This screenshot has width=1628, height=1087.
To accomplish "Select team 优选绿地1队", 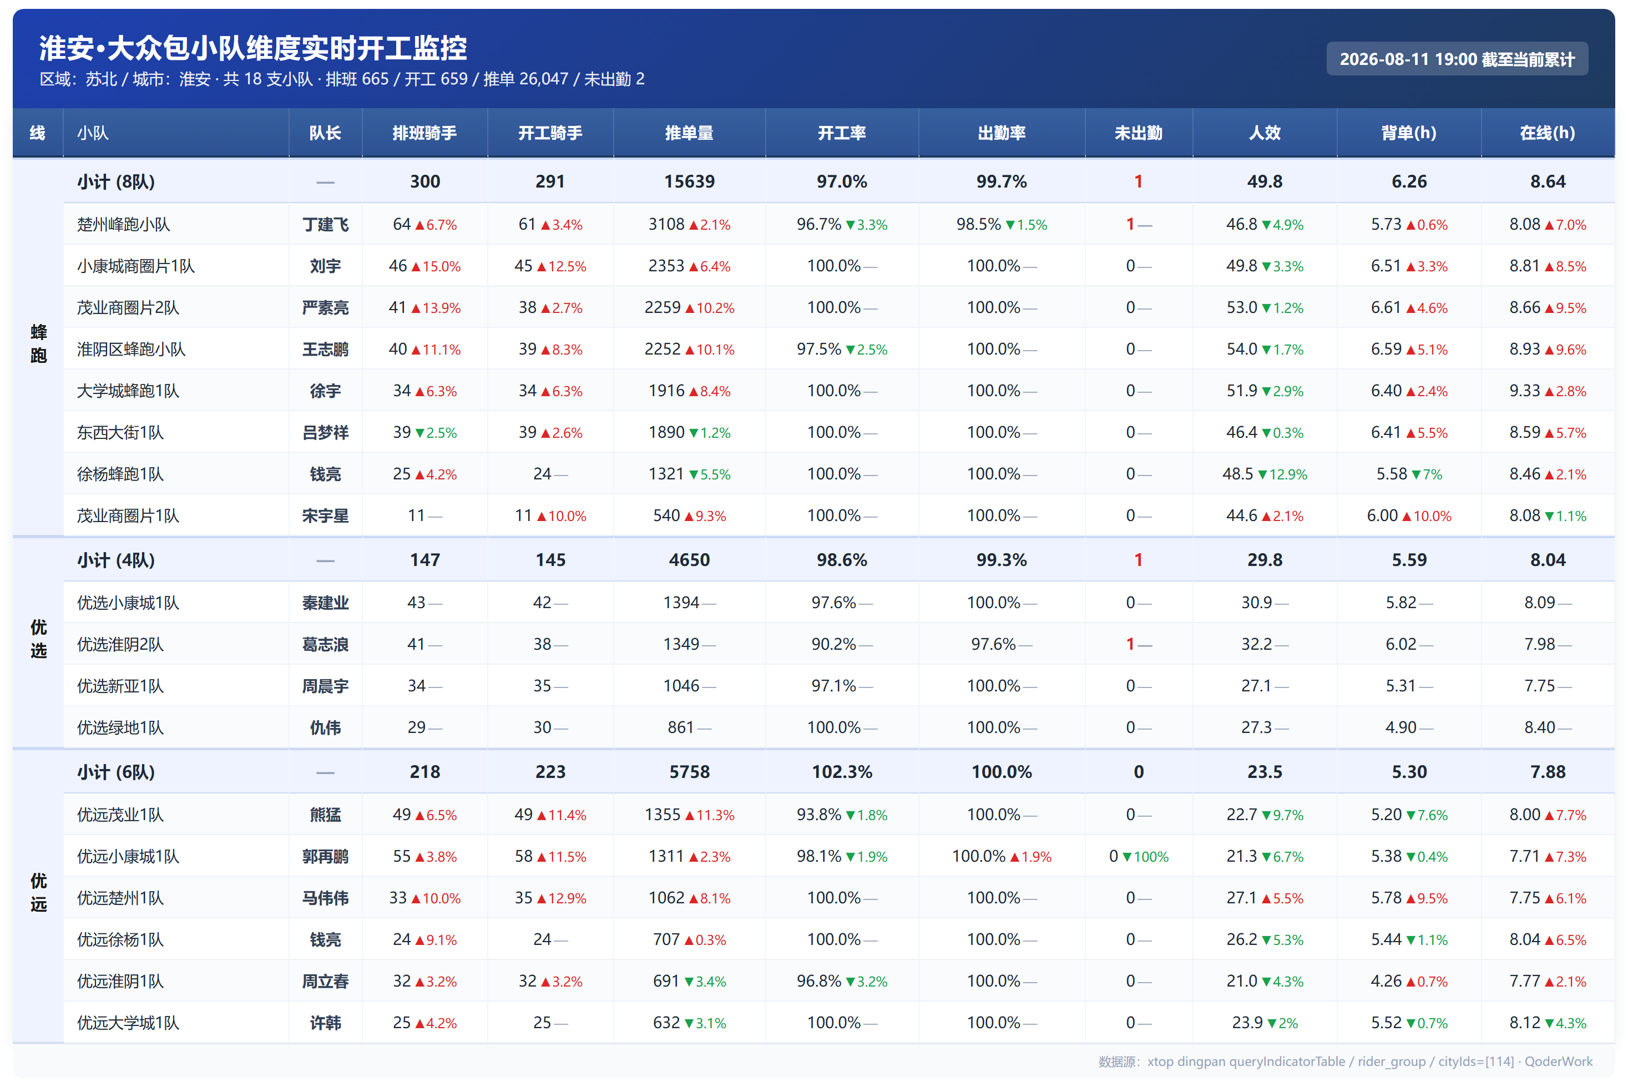I will tap(120, 728).
